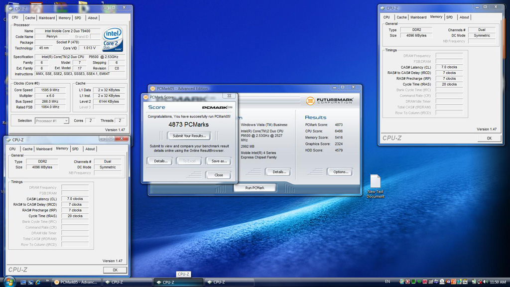
Task: Click the HDD Score value 4579
Action: coord(339,150)
